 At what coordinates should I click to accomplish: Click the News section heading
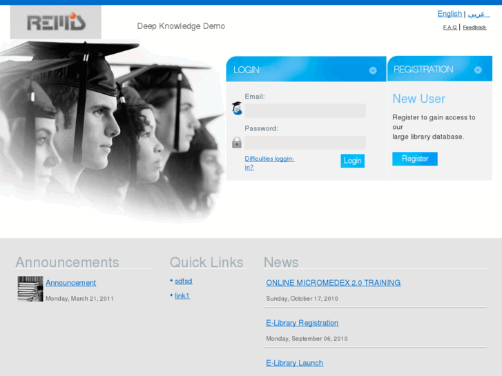coord(281,262)
